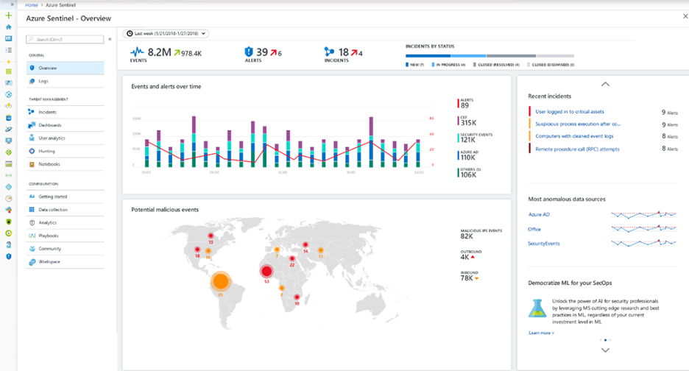The height and width of the screenshot is (371, 689).
Task: Click the Learn more link
Action: click(x=541, y=333)
